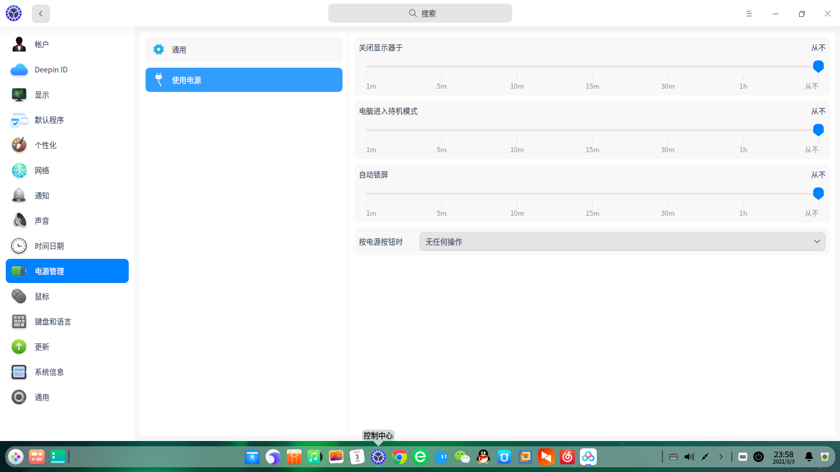Open the 个性化 personalization settings
This screenshot has height=472, width=840.
(67, 145)
